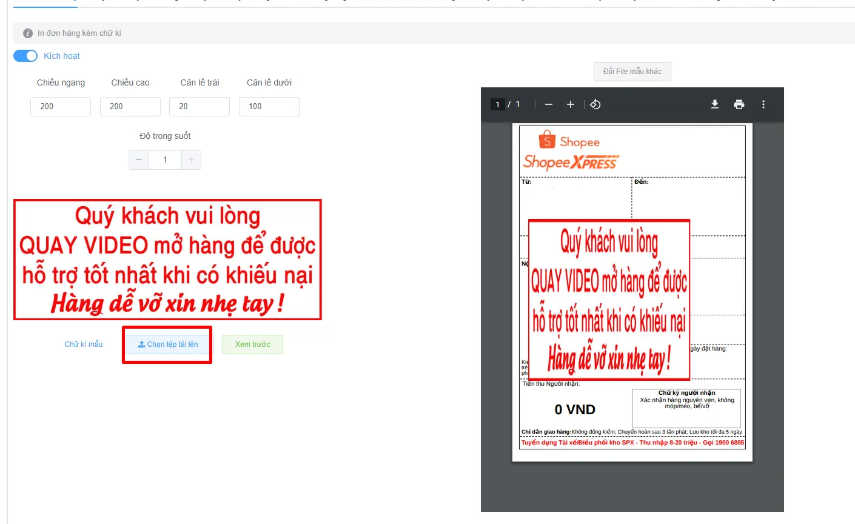855x524 pixels.
Task: Focus the Chiều ngang input field
Action: pos(61,107)
